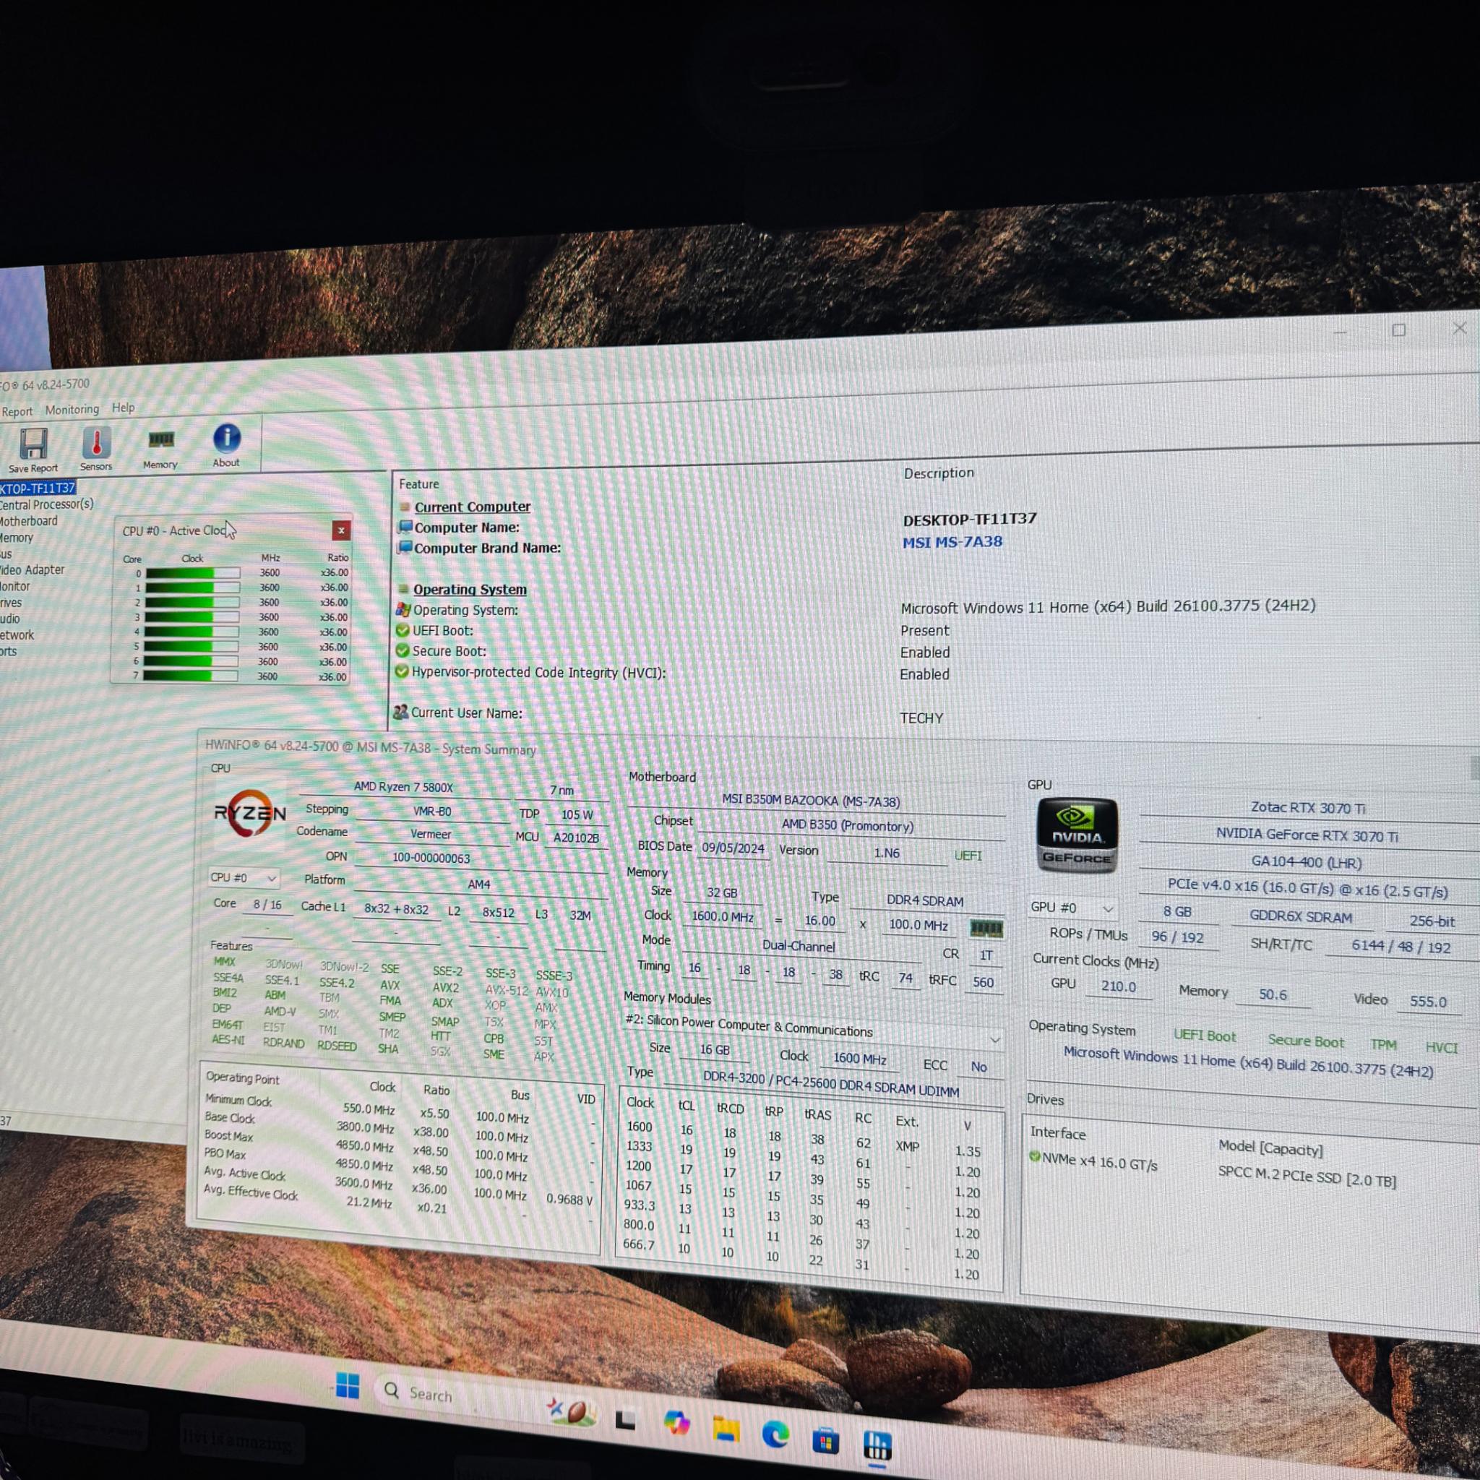This screenshot has width=1480, height=1480.
Task: Select Video Adapter in the device tree
Action: (33, 570)
